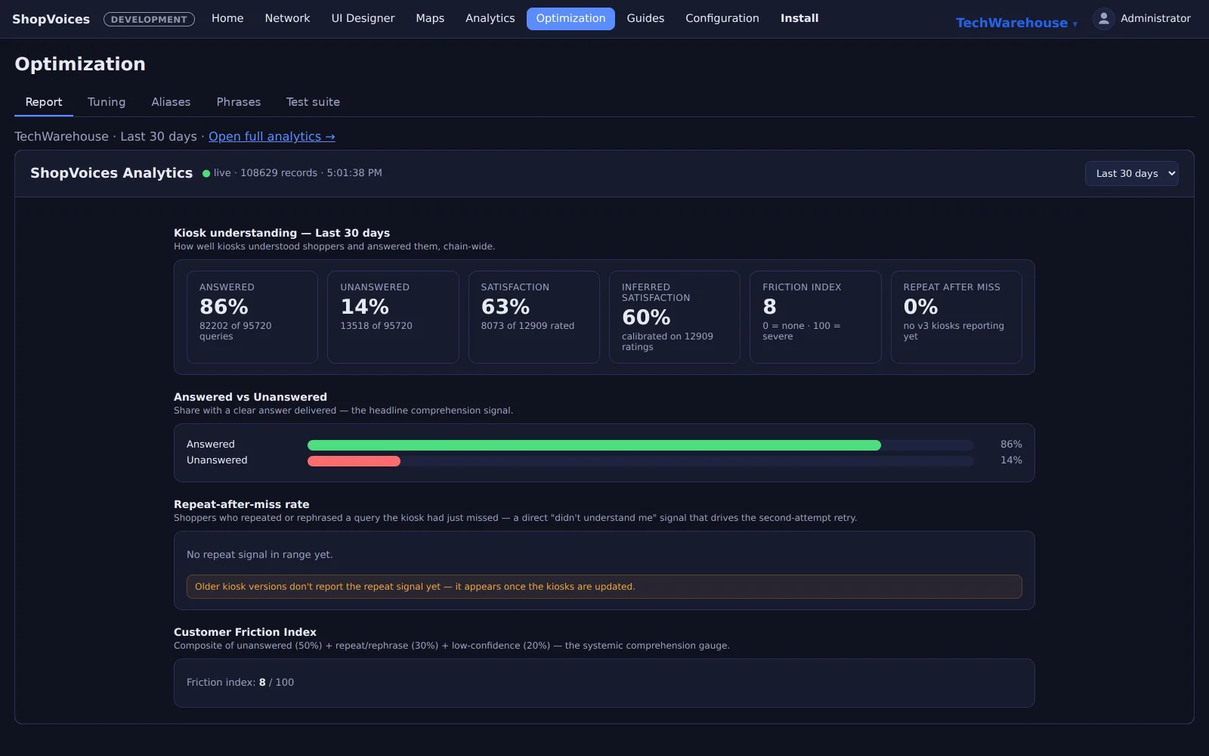Click the ShopVoices logo text
The height and width of the screenshot is (756, 1209).
point(51,19)
